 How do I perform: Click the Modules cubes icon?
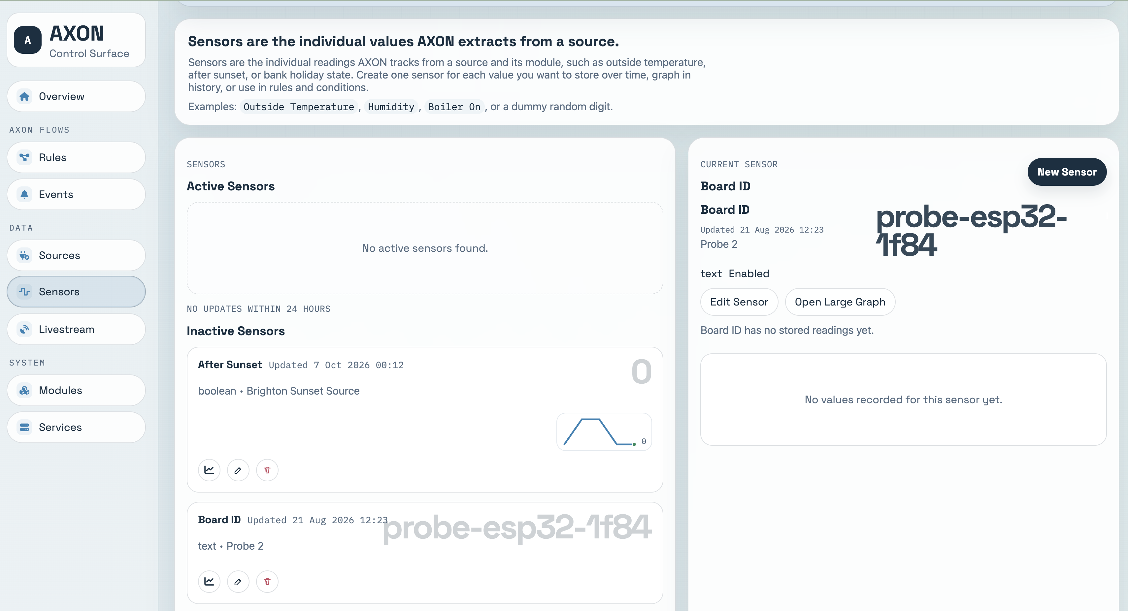[24, 390]
